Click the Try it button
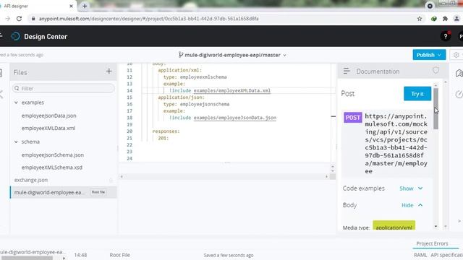The image size is (463, 260). click(417, 94)
